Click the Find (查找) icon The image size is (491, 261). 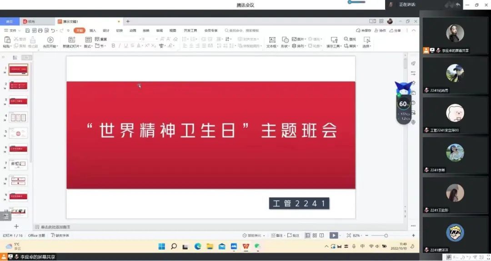(x=350, y=39)
